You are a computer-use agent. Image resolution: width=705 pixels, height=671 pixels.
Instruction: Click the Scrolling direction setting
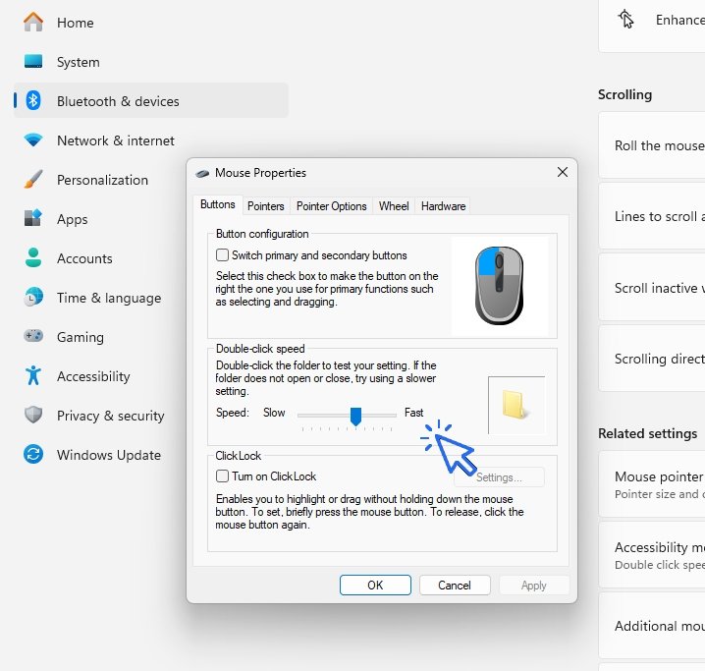(x=652, y=359)
